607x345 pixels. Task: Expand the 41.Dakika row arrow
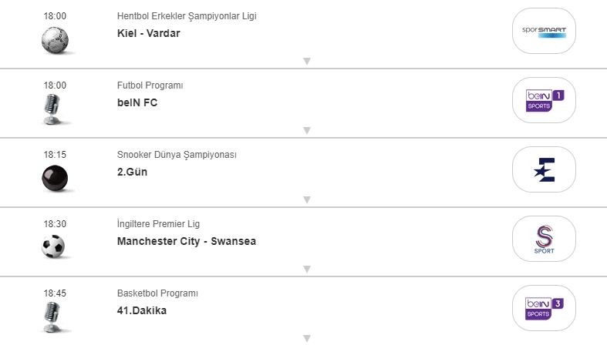pos(306,338)
